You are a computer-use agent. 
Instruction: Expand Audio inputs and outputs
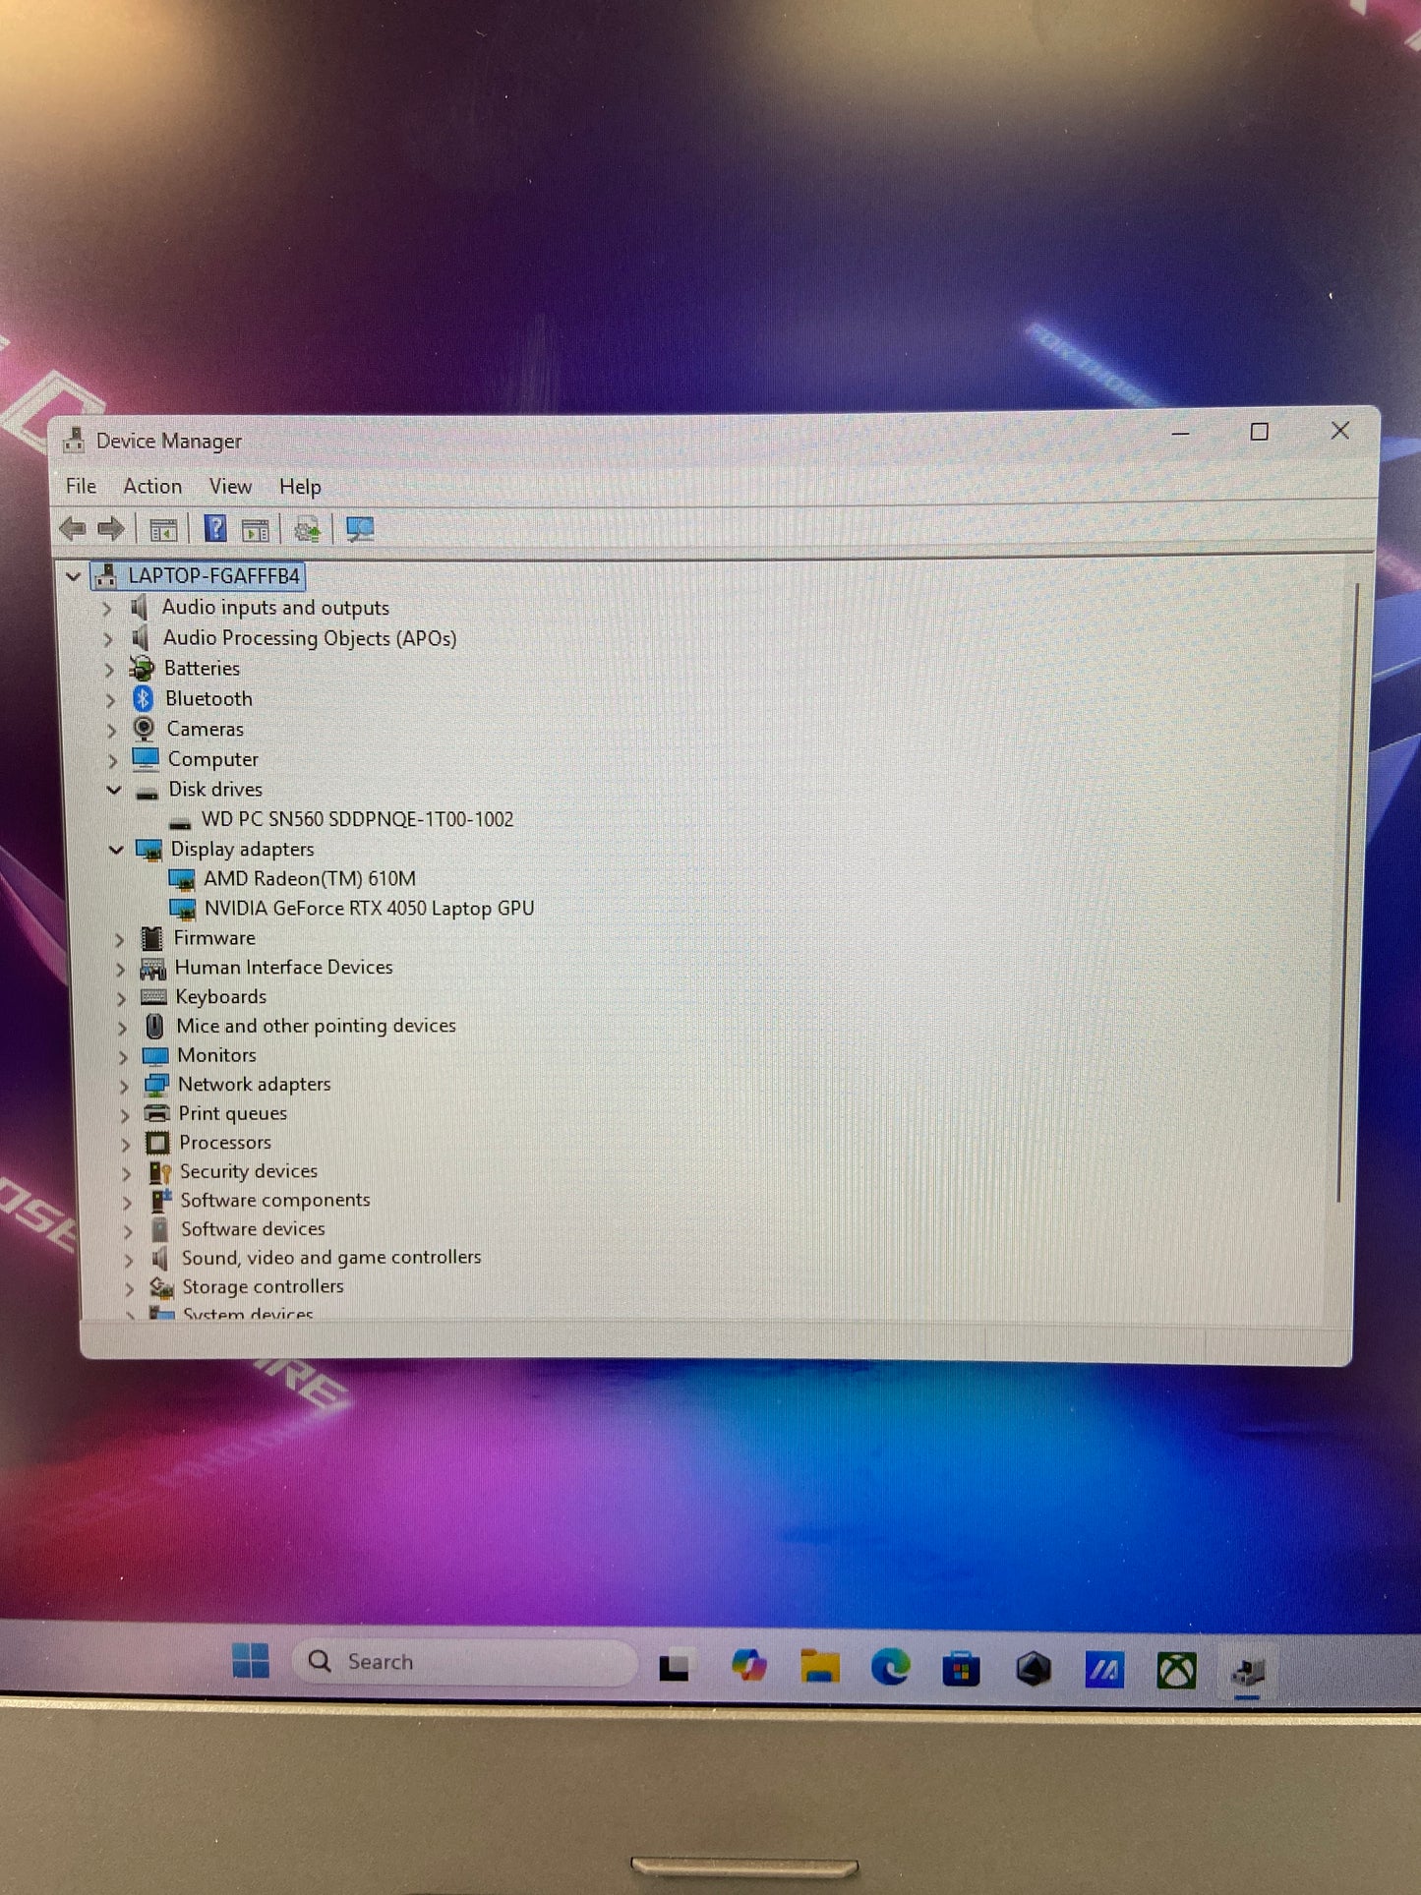(106, 609)
